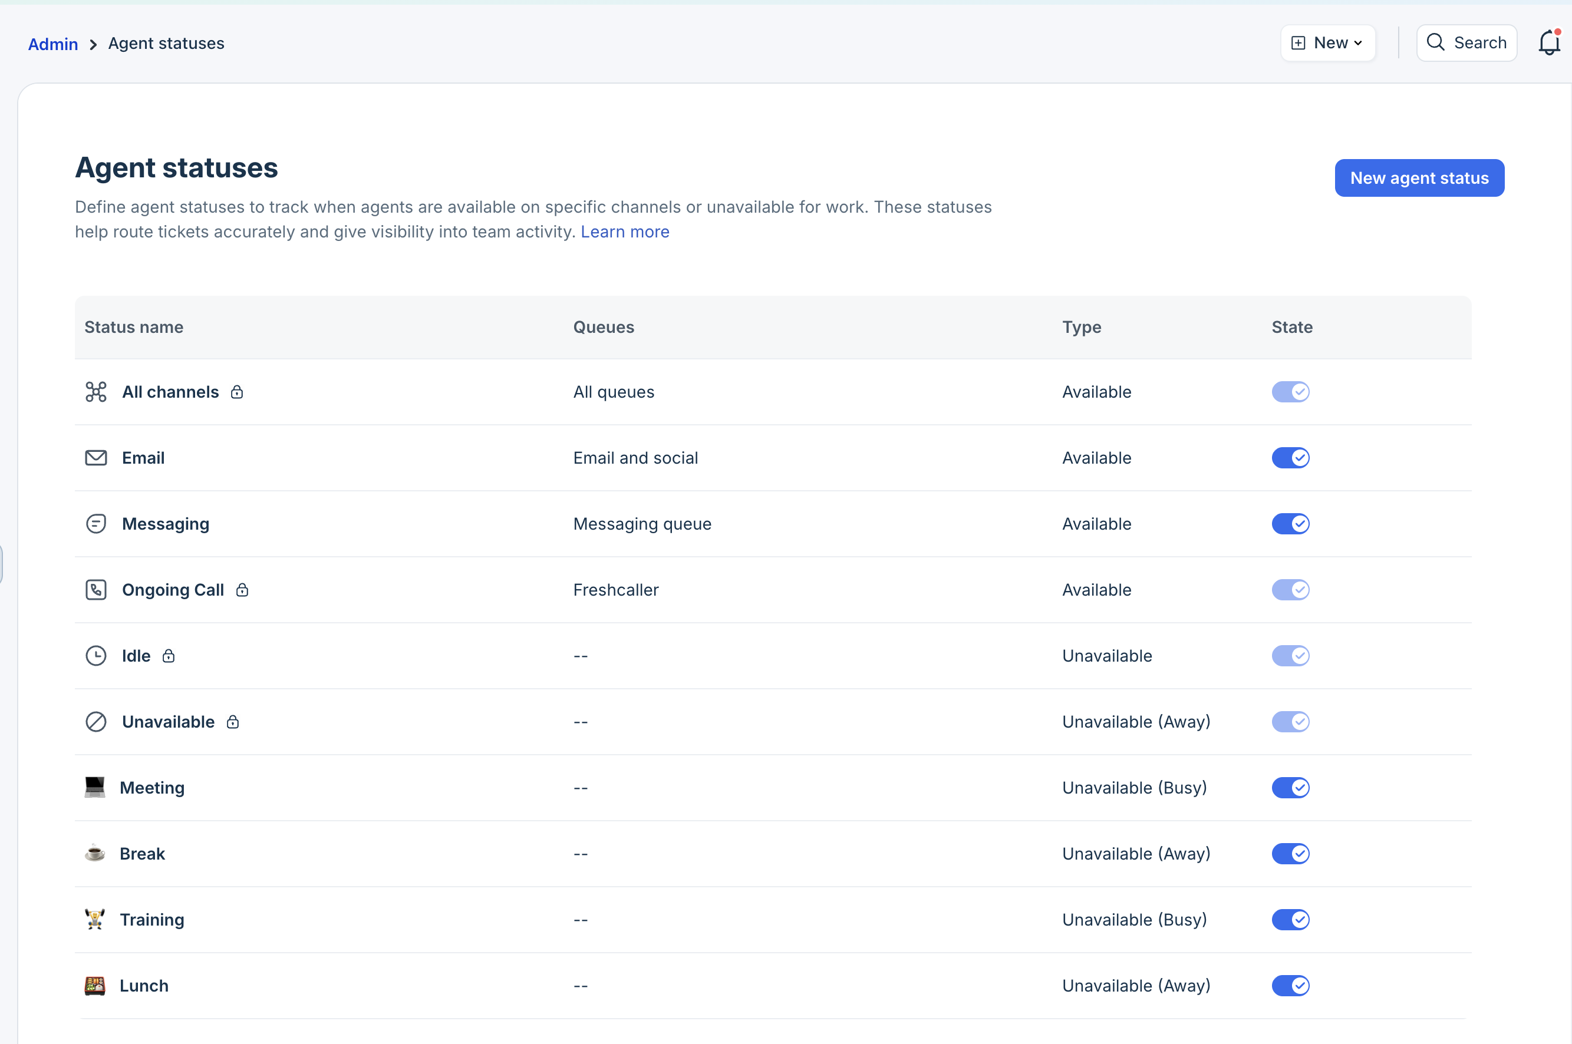Go back to Admin breadcrumb
1572x1044 pixels.
pos(52,44)
